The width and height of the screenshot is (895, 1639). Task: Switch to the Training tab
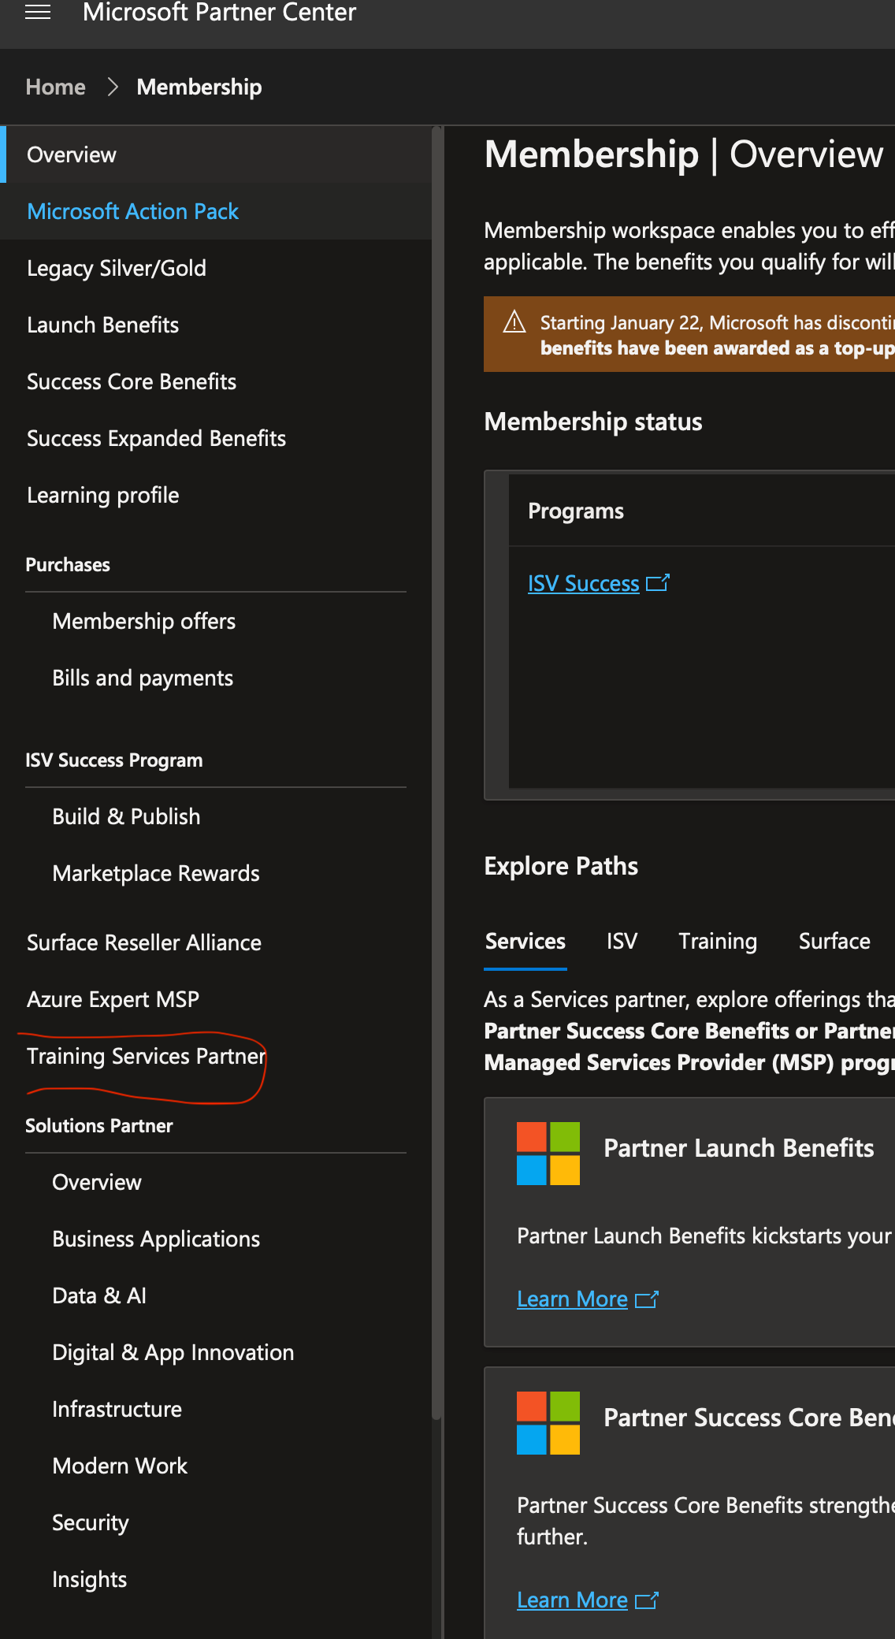click(718, 941)
